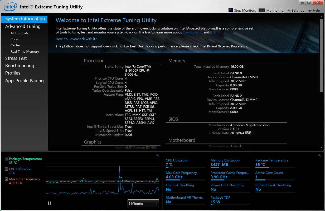Open the Profiles section
The width and height of the screenshot is (325, 211).
click(13, 73)
